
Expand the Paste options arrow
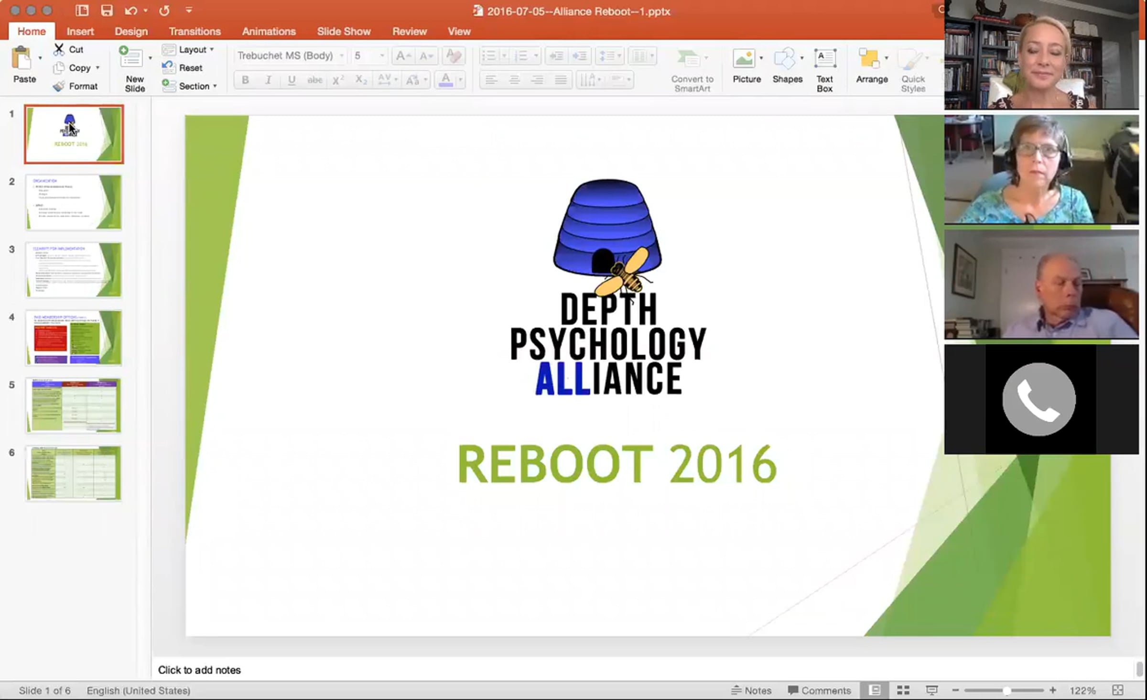click(40, 58)
